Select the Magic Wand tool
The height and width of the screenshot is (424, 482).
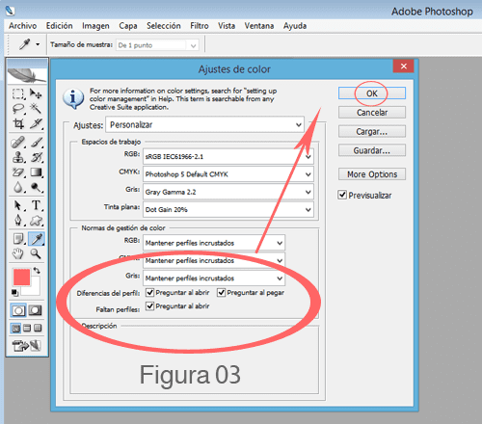[36, 109]
